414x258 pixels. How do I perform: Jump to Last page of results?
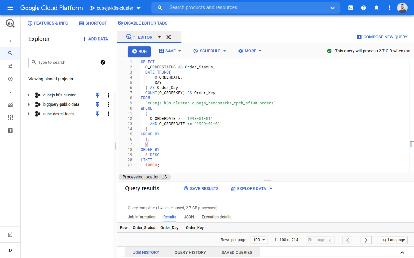[x=393, y=240]
